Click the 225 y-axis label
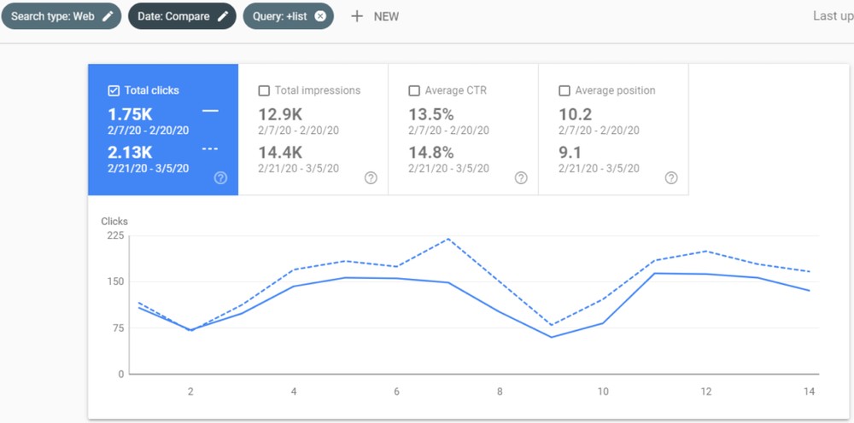The height and width of the screenshot is (423, 854). pos(116,235)
